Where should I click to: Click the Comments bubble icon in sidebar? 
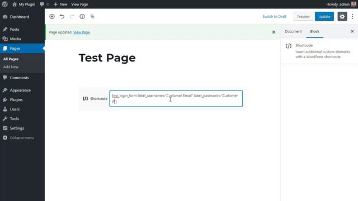point(5,78)
